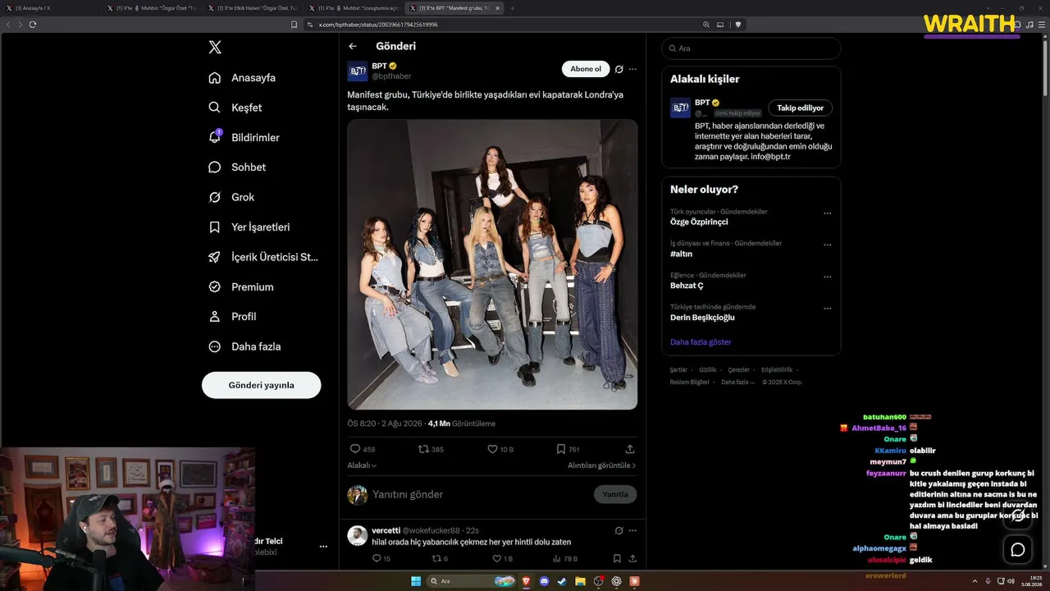
Task: Open Sohbet messages in the sidebar
Action: (x=237, y=167)
